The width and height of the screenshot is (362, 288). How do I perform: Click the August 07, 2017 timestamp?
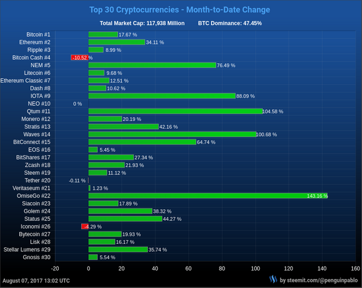pos(36,281)
